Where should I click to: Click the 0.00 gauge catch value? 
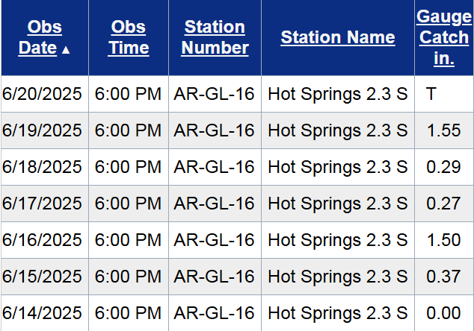tap(443, 312)
